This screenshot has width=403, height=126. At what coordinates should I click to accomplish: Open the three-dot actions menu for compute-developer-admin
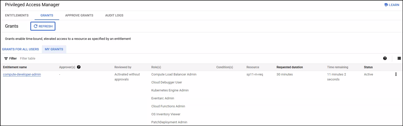pos(396,74)
